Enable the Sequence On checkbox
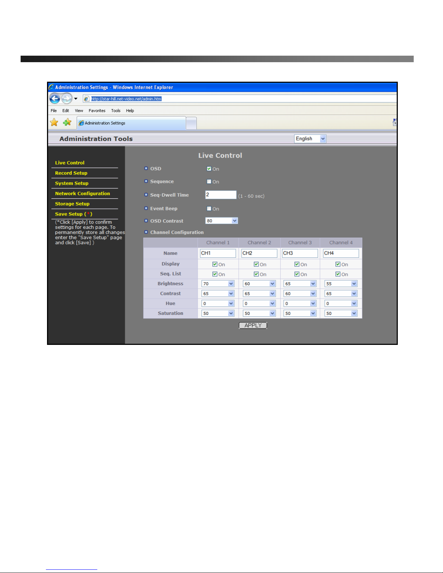 209,181
